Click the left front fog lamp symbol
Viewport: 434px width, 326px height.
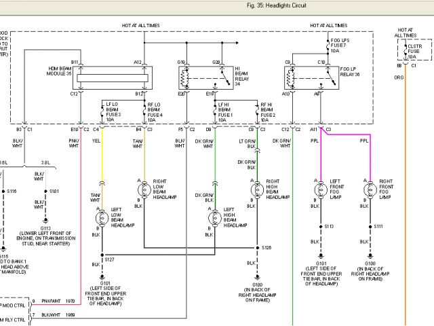point(319,189)
